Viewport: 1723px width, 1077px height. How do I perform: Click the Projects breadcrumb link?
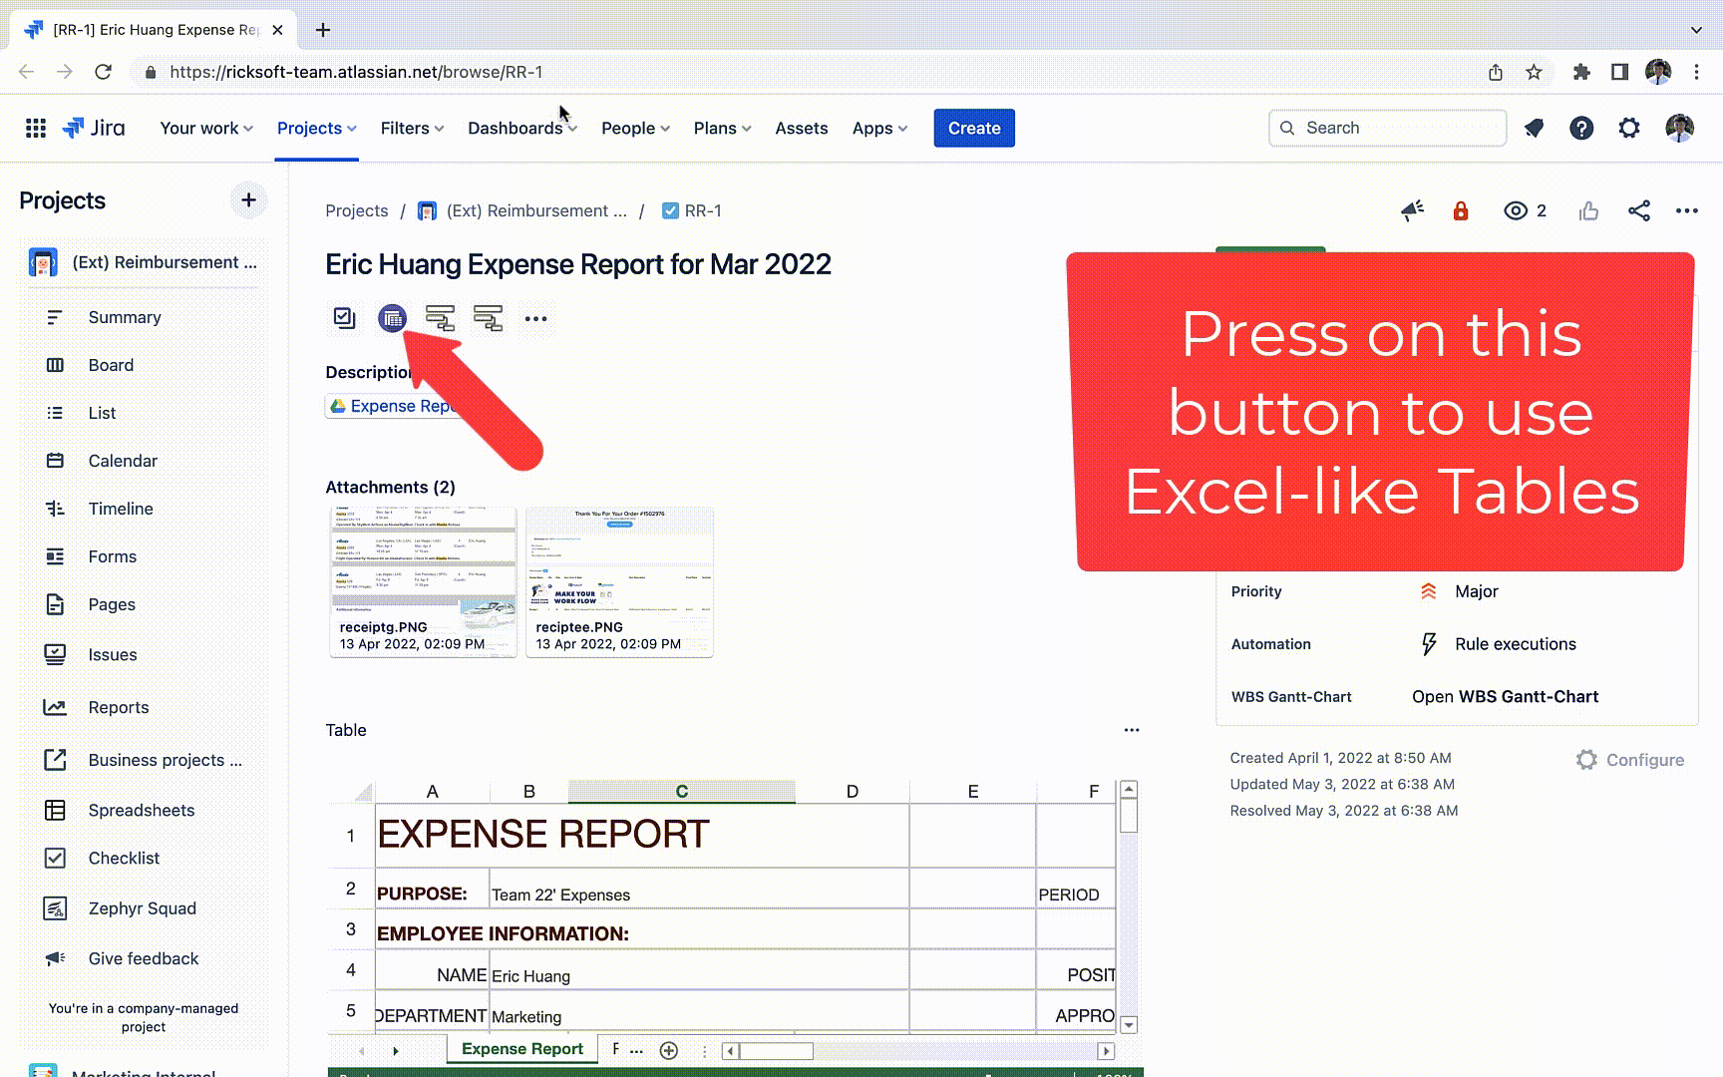pos(357,210)
